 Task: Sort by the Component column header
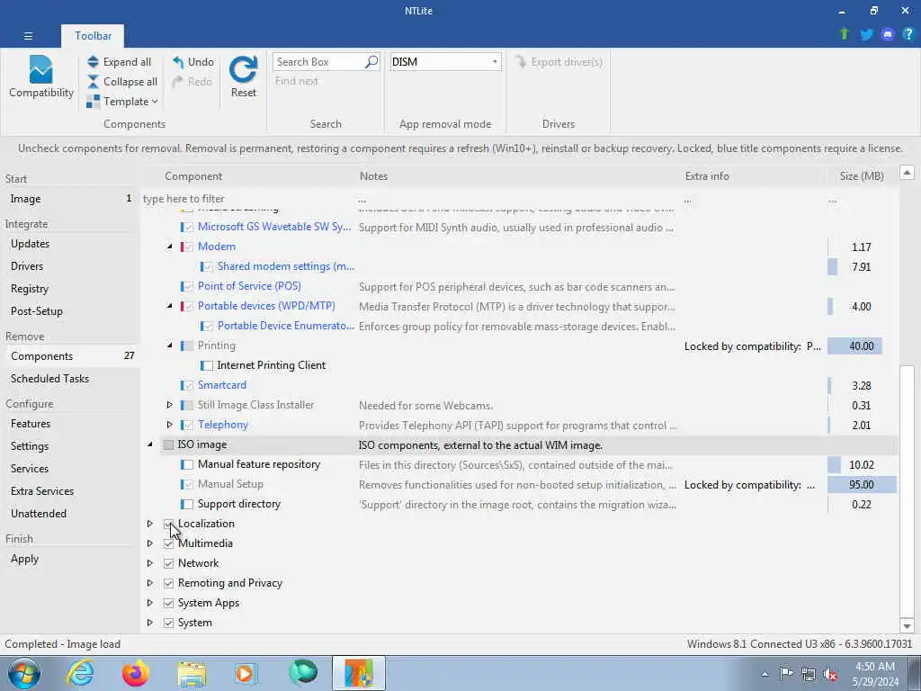click(250, 175)
